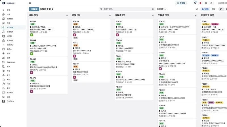227x127 pixels.
Task: Add card to 場勘 column with plus
Action: [67, 16]
